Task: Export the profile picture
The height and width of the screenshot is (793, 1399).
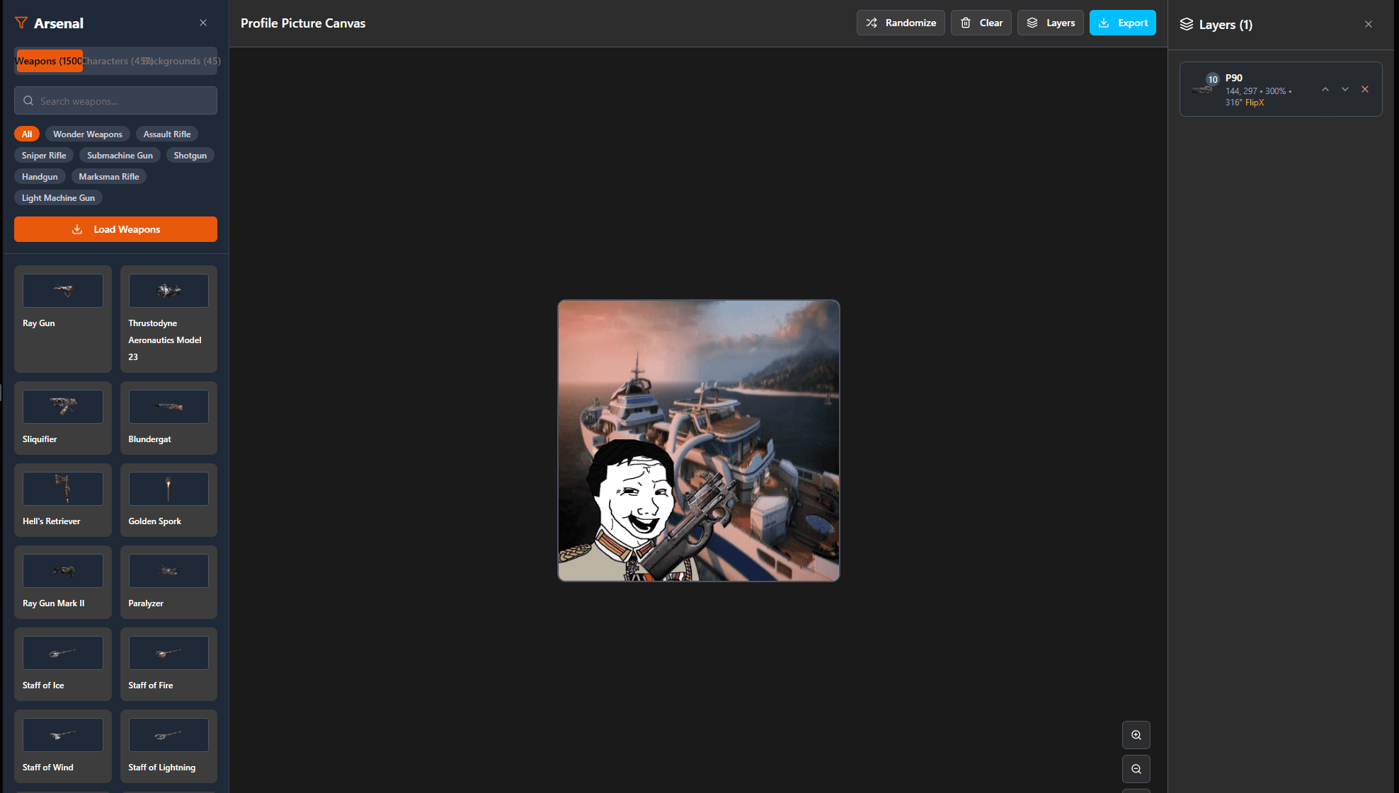Action: tap(1123, 23)
